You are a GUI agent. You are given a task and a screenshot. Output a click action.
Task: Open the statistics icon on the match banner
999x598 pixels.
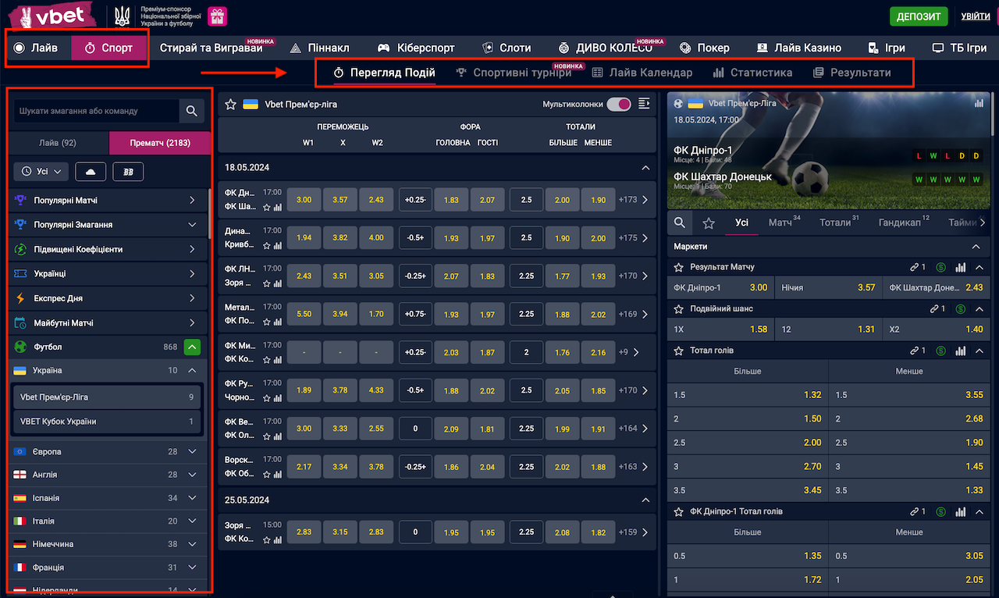coord(979,103)
